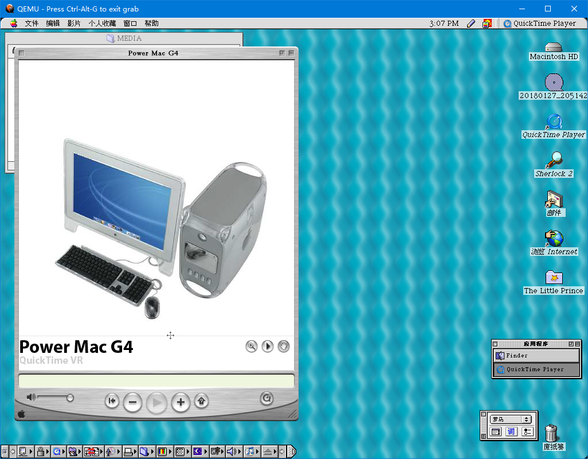Open the 文件 menu
This screenshot has width=588, height=459.
32,24
